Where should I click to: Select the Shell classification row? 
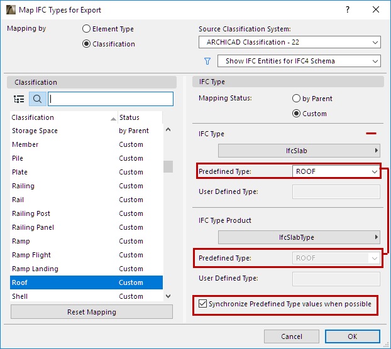coord(86,296)
